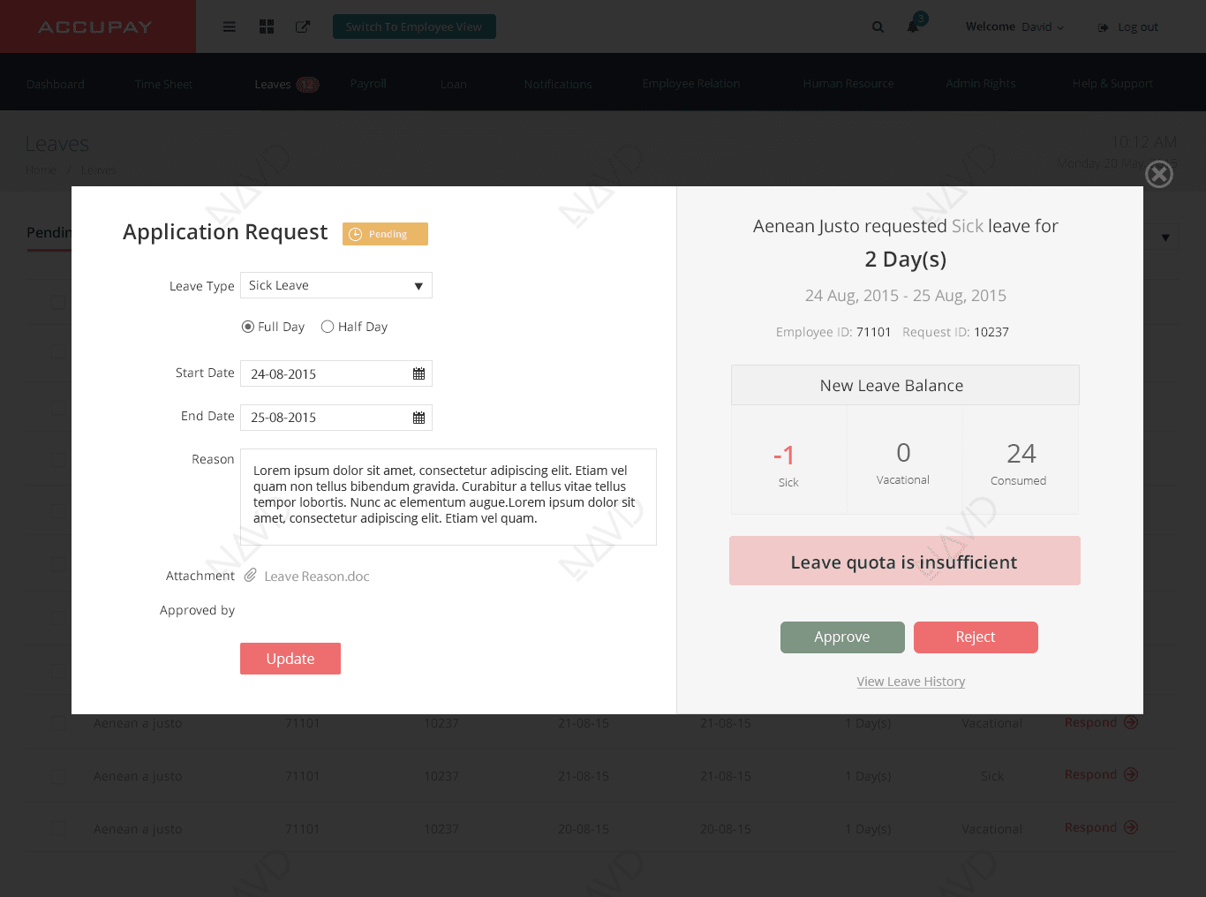This screenshot has height=897, width=1206.
Task: Open the hamburger menu icon
Action: 230,27
